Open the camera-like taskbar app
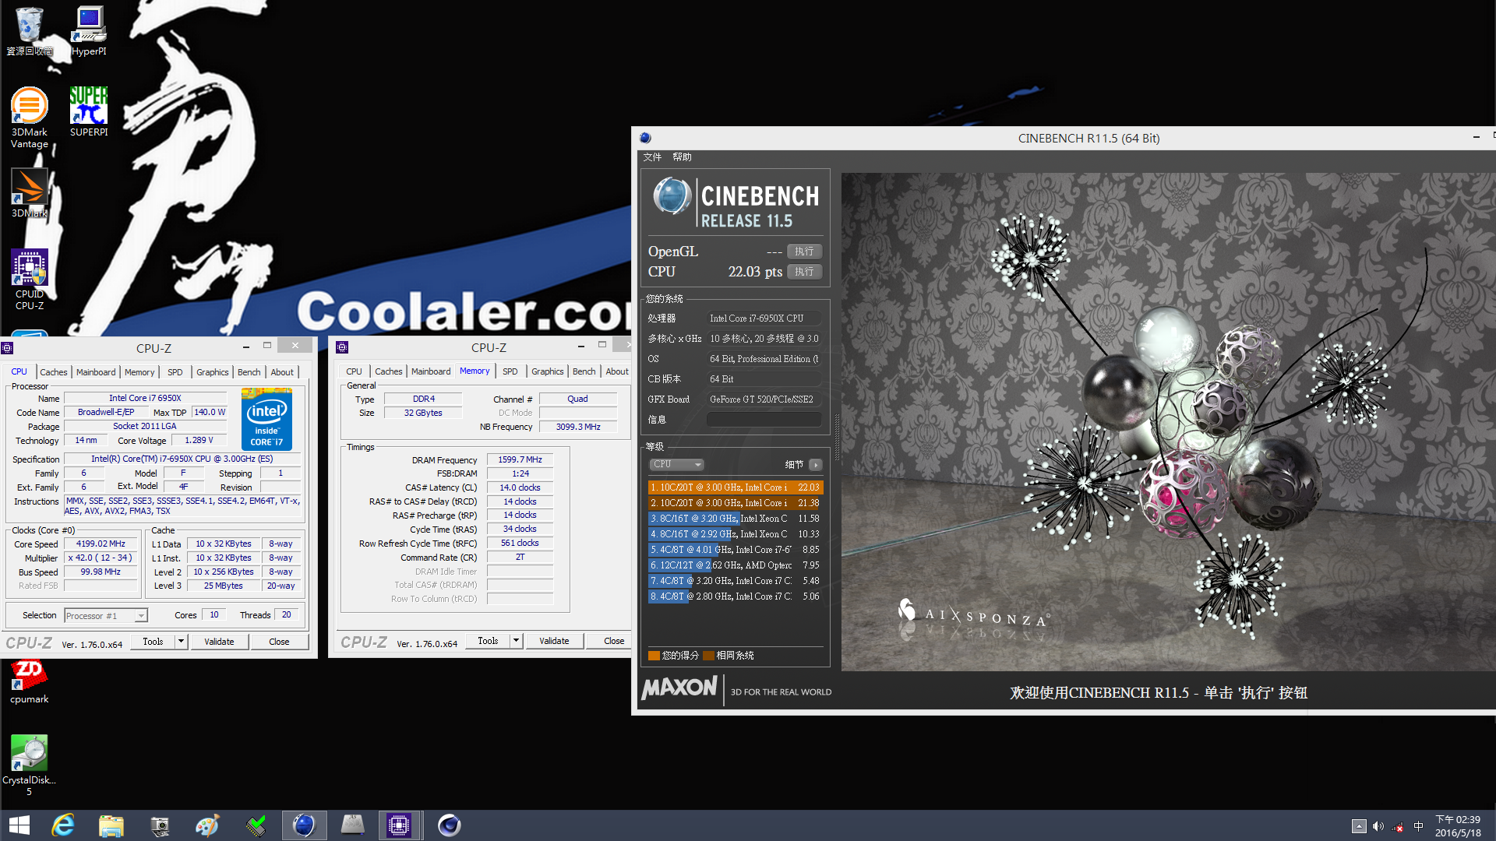The image size is (1496, 841). [160, 825]
